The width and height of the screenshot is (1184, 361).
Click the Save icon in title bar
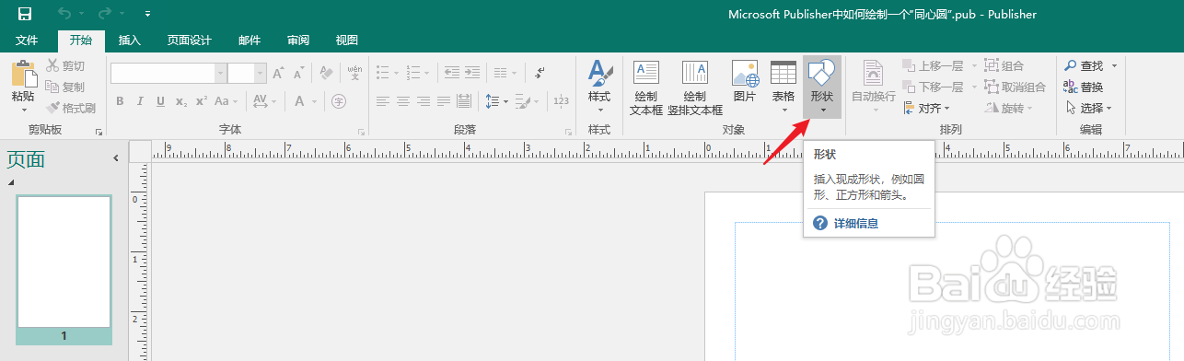[x=25, y=14]
